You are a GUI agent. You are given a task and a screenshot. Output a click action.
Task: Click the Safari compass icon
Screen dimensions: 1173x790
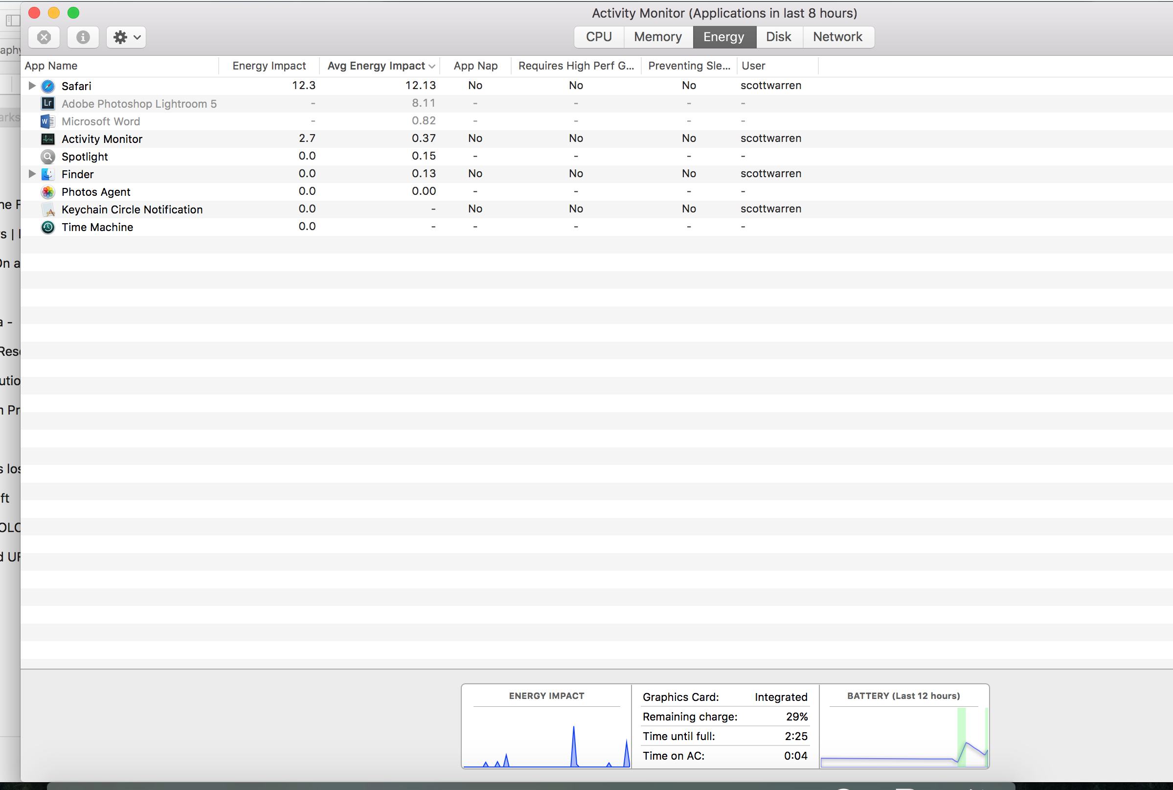[48, 86]
